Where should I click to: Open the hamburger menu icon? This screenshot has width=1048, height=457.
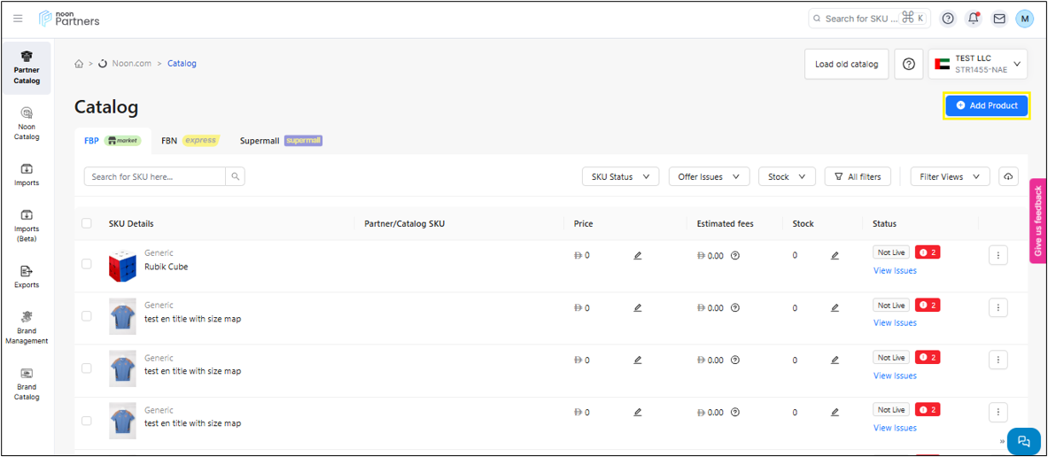[x=18, y=19]
